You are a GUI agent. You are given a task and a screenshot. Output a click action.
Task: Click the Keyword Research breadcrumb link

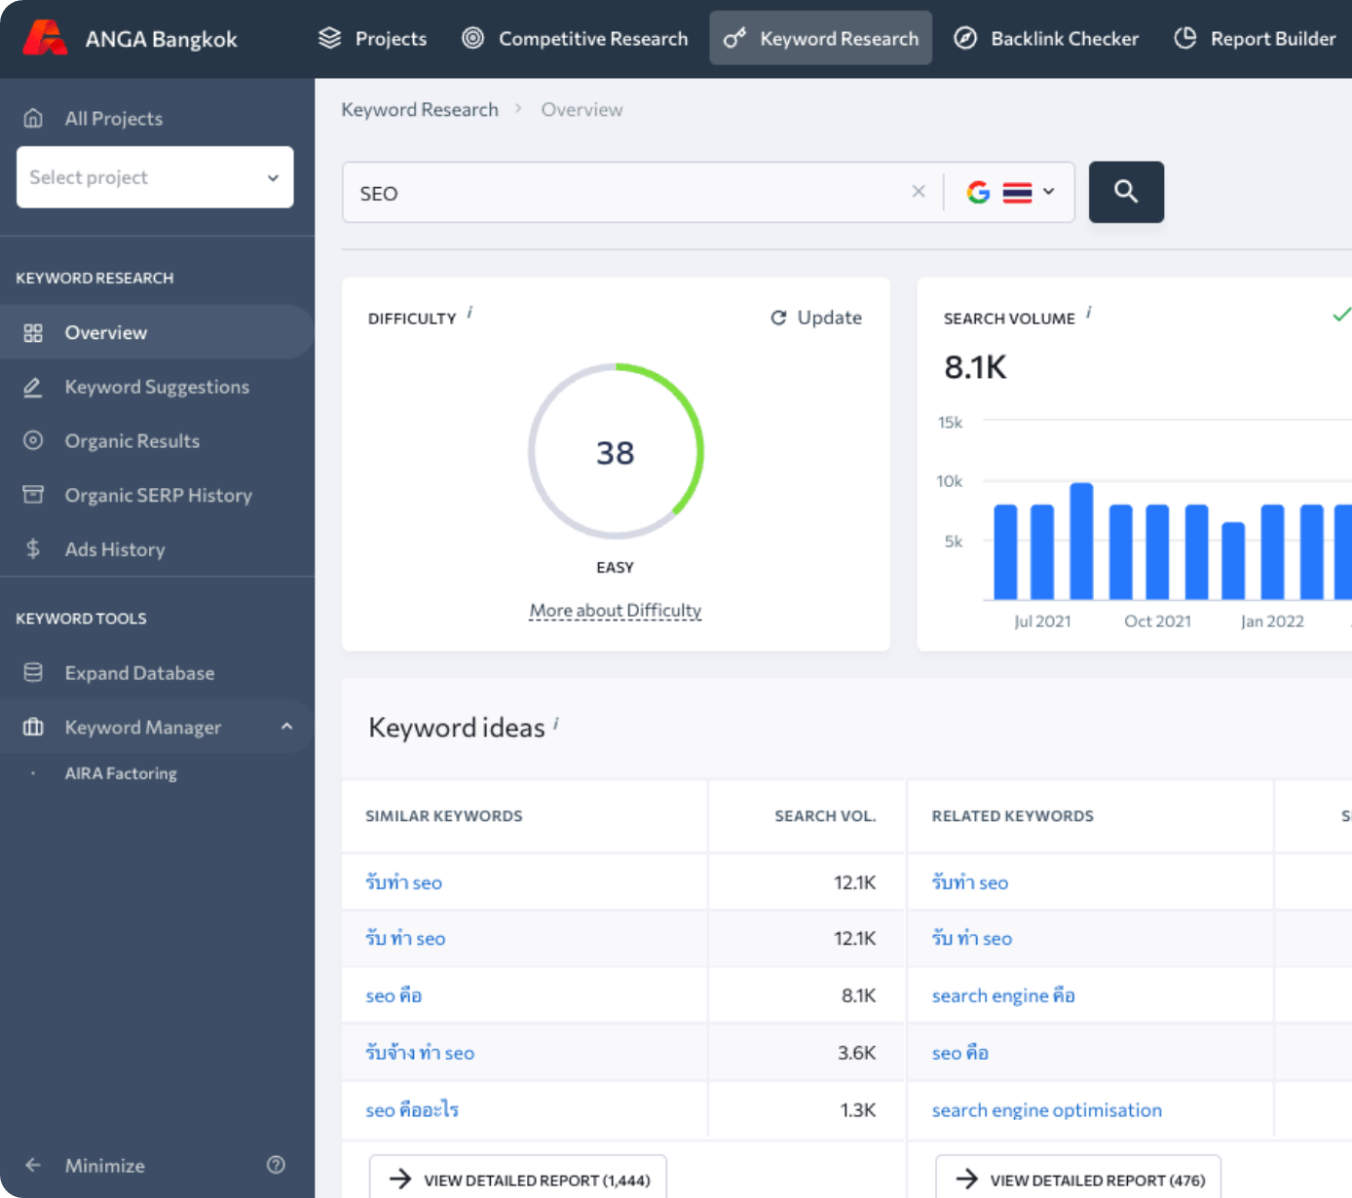click(420, 109)
